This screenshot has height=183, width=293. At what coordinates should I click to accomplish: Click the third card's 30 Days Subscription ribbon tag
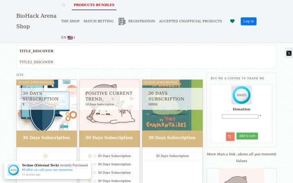(161, 82)
